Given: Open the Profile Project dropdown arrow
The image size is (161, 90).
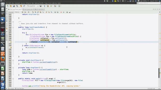Looking at the screenshot, I should [x=61, y=6].
